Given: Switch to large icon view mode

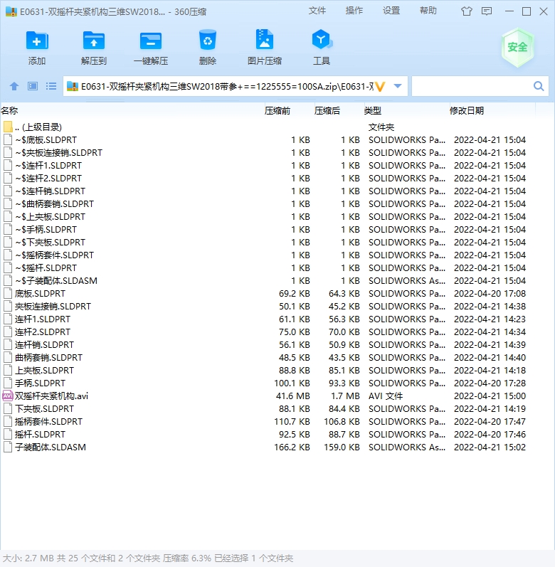Looking at the screenshot, I should pyautogui.click(x=33, y=86).
